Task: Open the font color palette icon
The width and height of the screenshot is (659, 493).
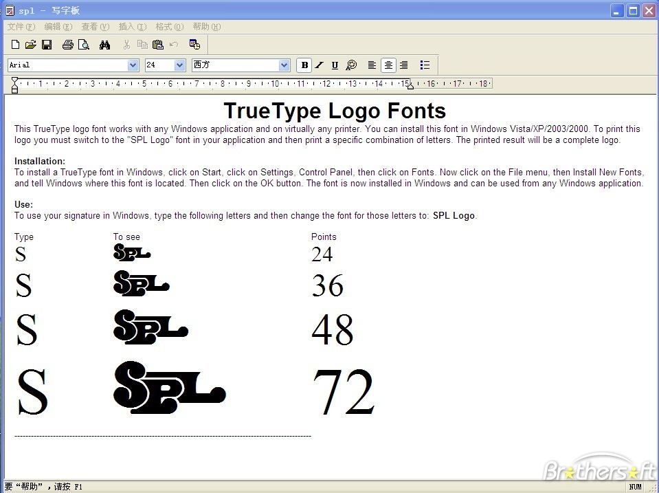Action: point(351,65)
